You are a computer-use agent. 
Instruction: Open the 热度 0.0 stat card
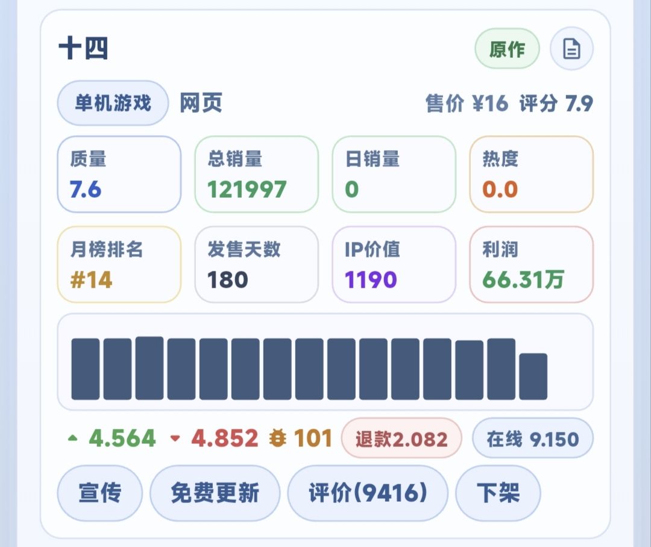532,174
